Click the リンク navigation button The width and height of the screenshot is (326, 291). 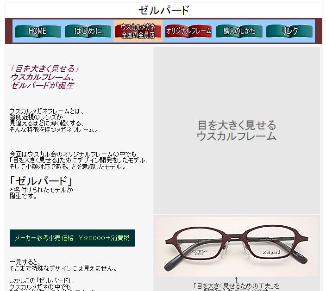point(289,31)
